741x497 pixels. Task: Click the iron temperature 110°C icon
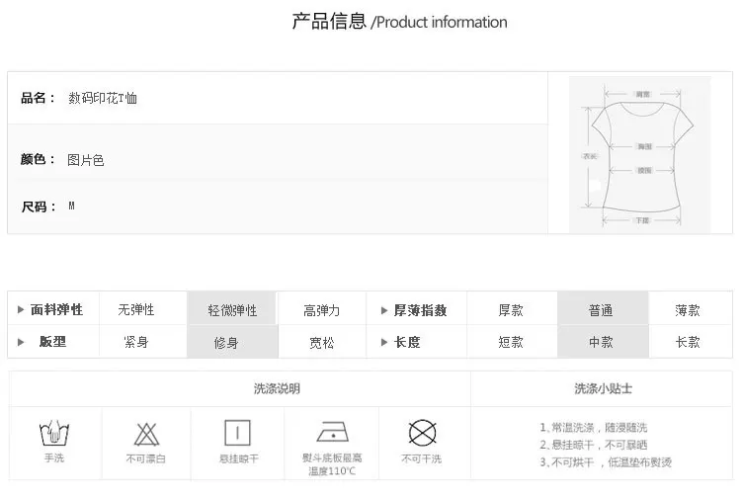(332, 432)
